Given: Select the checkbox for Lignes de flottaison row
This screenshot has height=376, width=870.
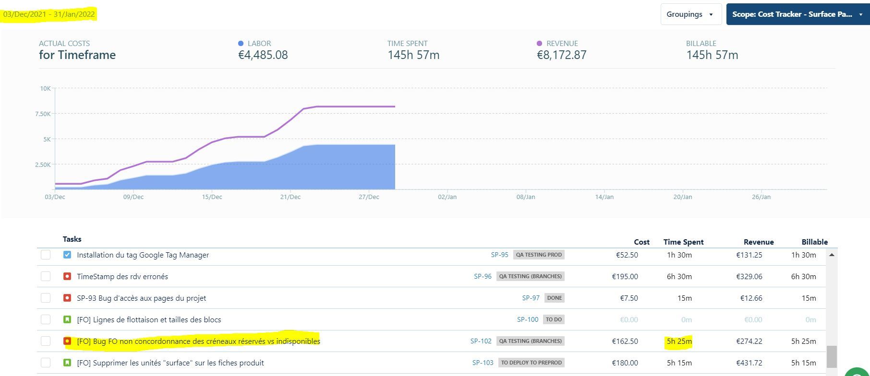Looking at the screenshot, I should pyautogui.click(x=46, y=320).
